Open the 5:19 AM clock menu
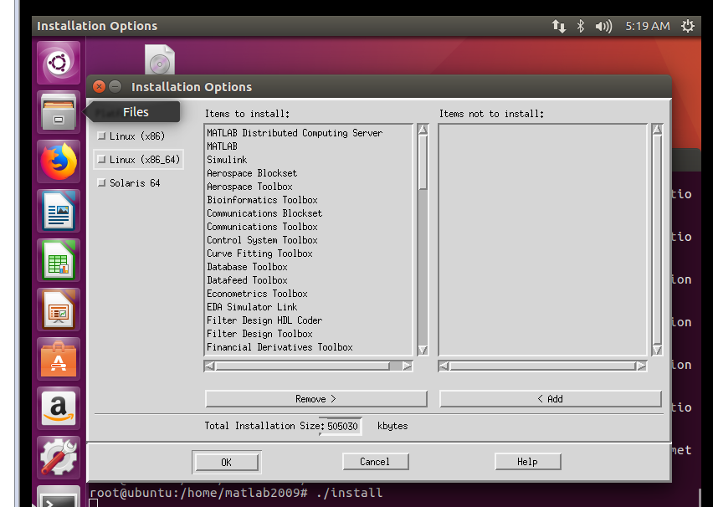This screenshot has width=713, height=507. coord(648,26)
